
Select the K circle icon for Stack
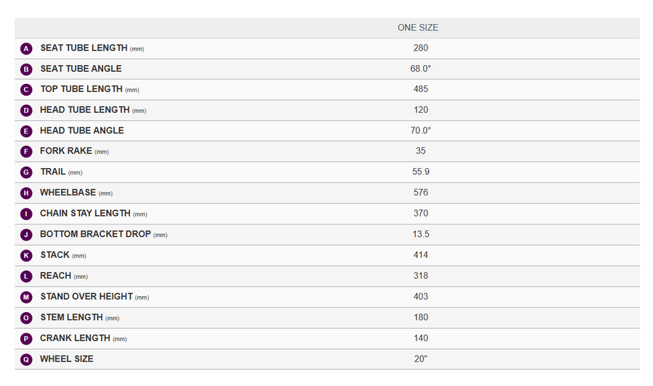click(26, 256)
